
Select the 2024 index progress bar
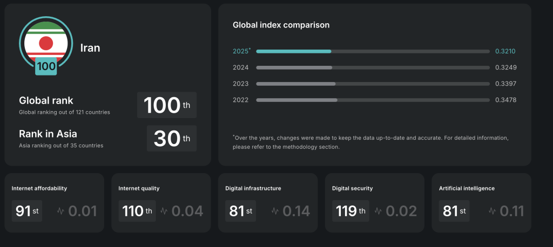point(373,67)
